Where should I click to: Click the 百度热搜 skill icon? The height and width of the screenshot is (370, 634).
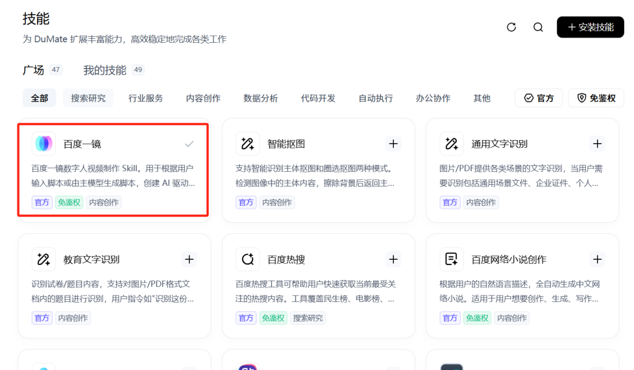(x=248, y=259)
